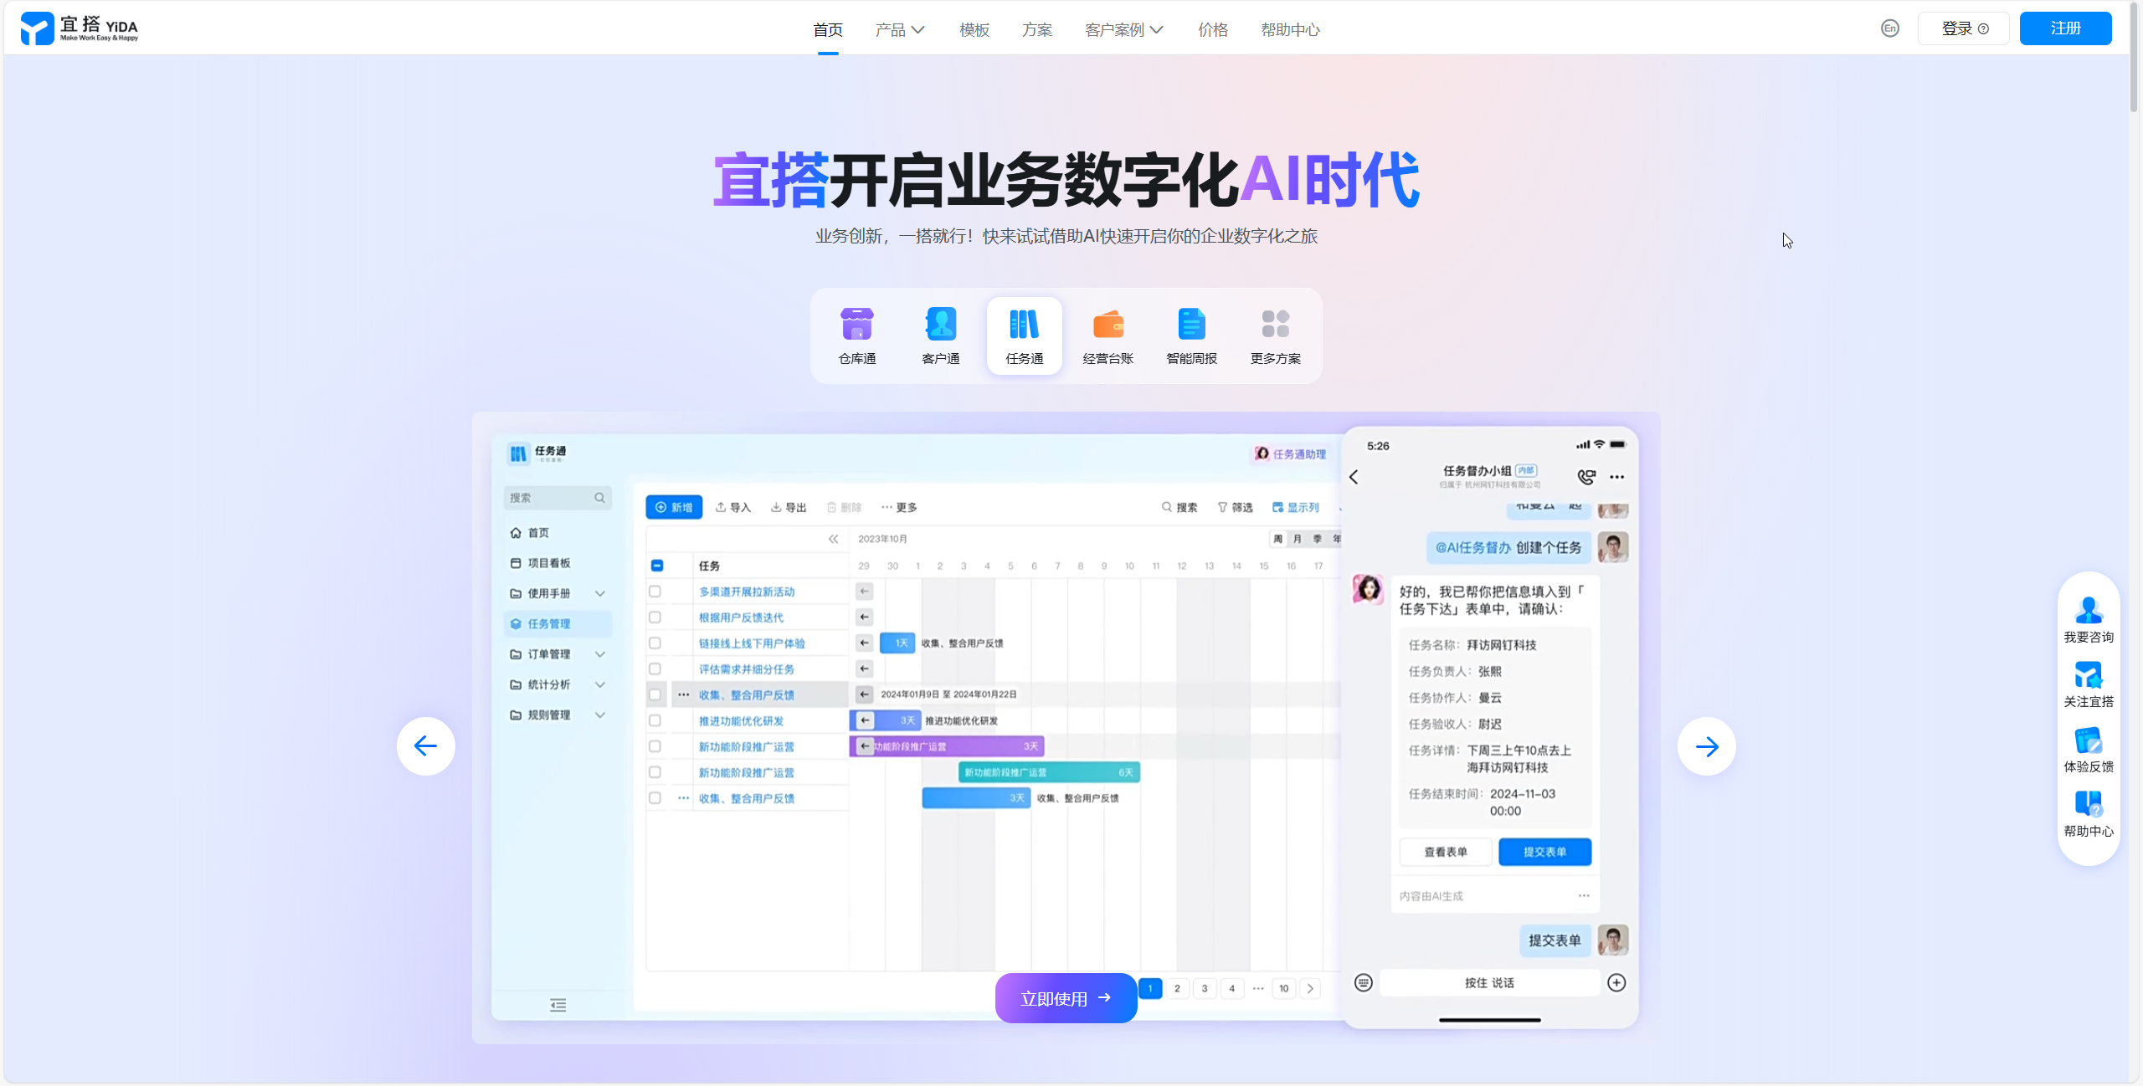This screenshot has width=2143, height=1086.
Task: Click the 筛选 filter icon
Action: coord(1222,507)
